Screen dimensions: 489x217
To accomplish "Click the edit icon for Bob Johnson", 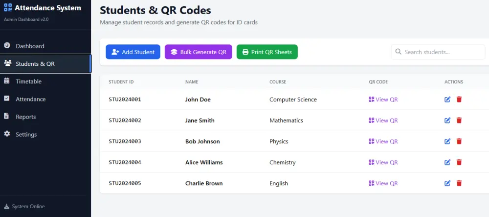I will (447, 141).
